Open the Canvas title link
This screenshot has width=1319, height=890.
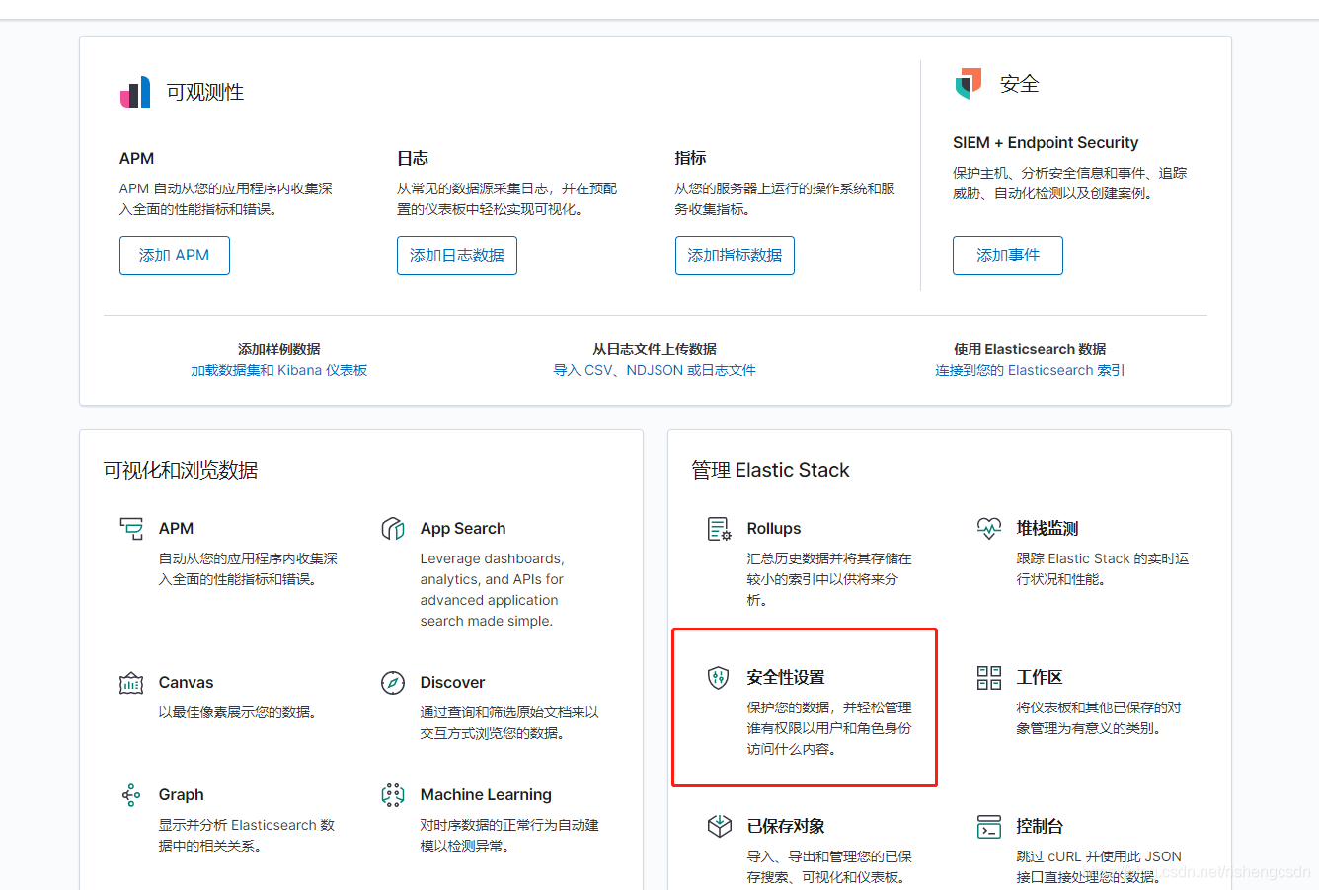point(186,683)
